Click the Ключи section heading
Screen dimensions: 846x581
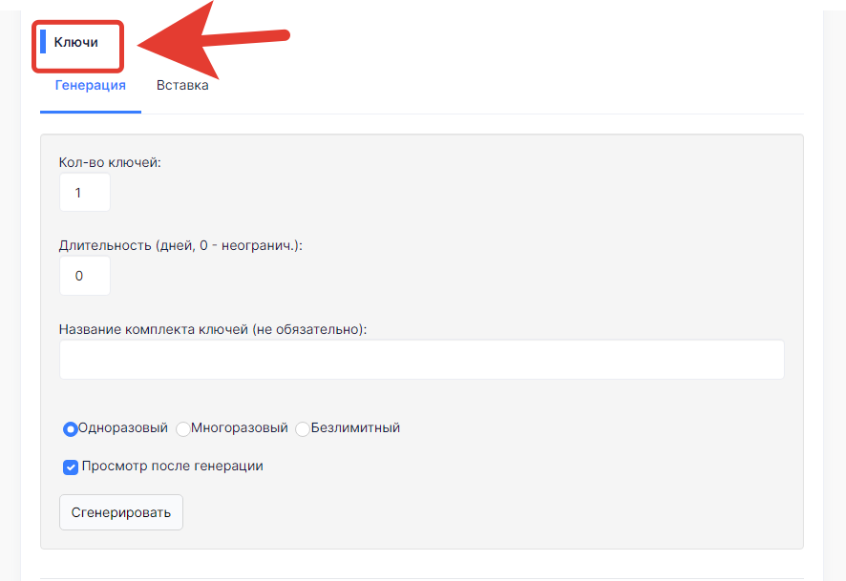tap(76, 42)
